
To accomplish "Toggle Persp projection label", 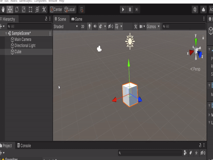I will pyautogui.click(x=195, y=69).
